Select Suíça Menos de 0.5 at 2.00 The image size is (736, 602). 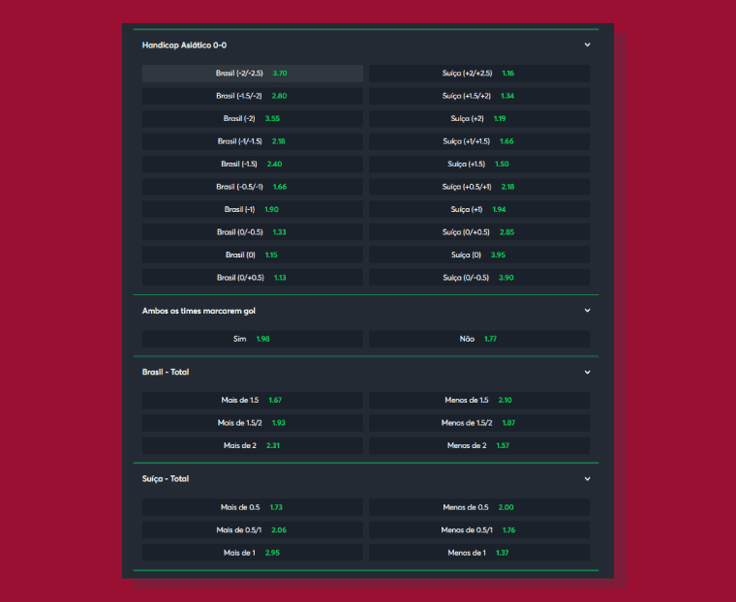(x=479, y=507)
